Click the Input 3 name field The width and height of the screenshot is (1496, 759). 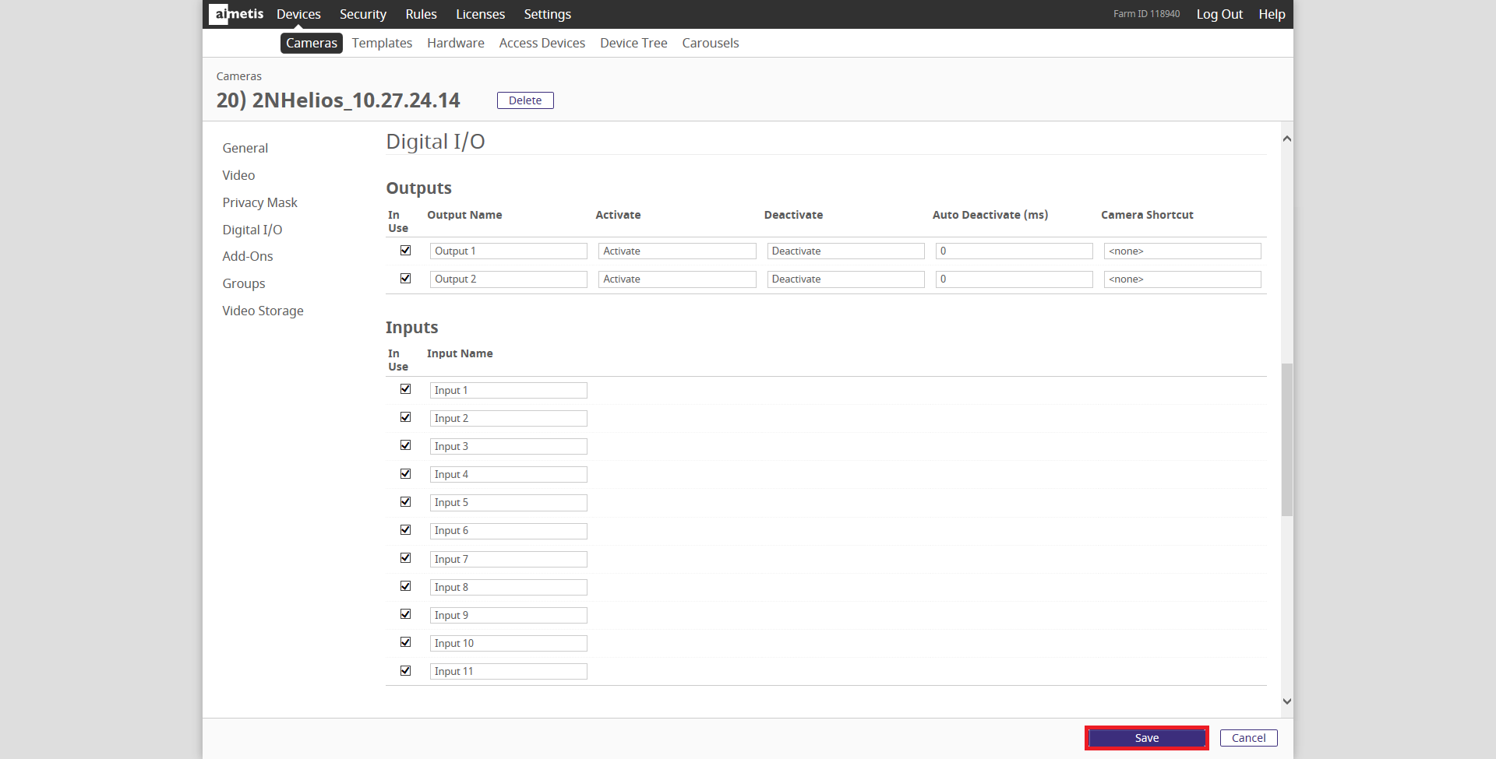click(x=508, y=447)
